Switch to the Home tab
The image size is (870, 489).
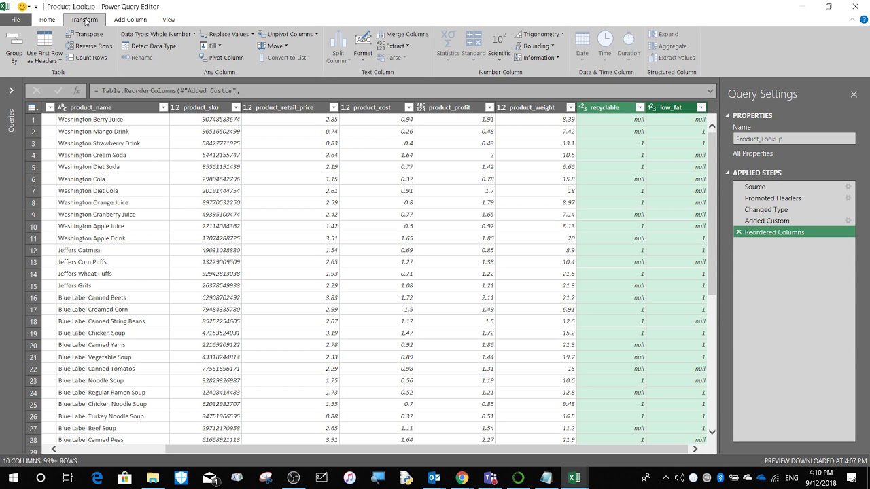click(47, 20)
